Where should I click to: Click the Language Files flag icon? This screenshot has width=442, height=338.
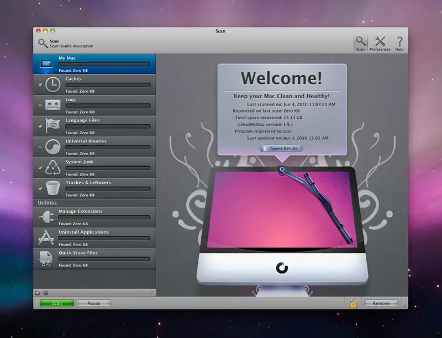52,126
